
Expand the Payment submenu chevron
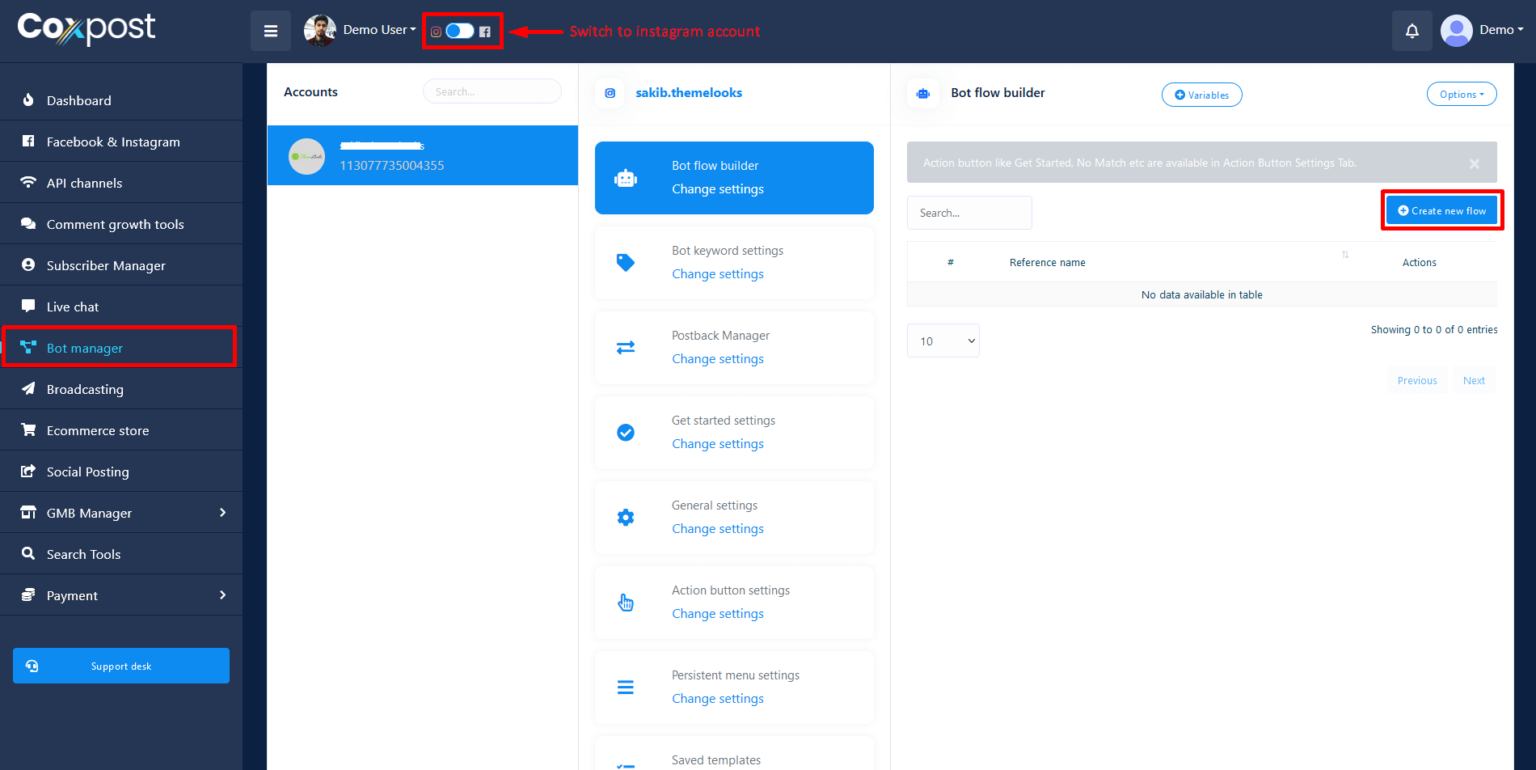(223, 595)
